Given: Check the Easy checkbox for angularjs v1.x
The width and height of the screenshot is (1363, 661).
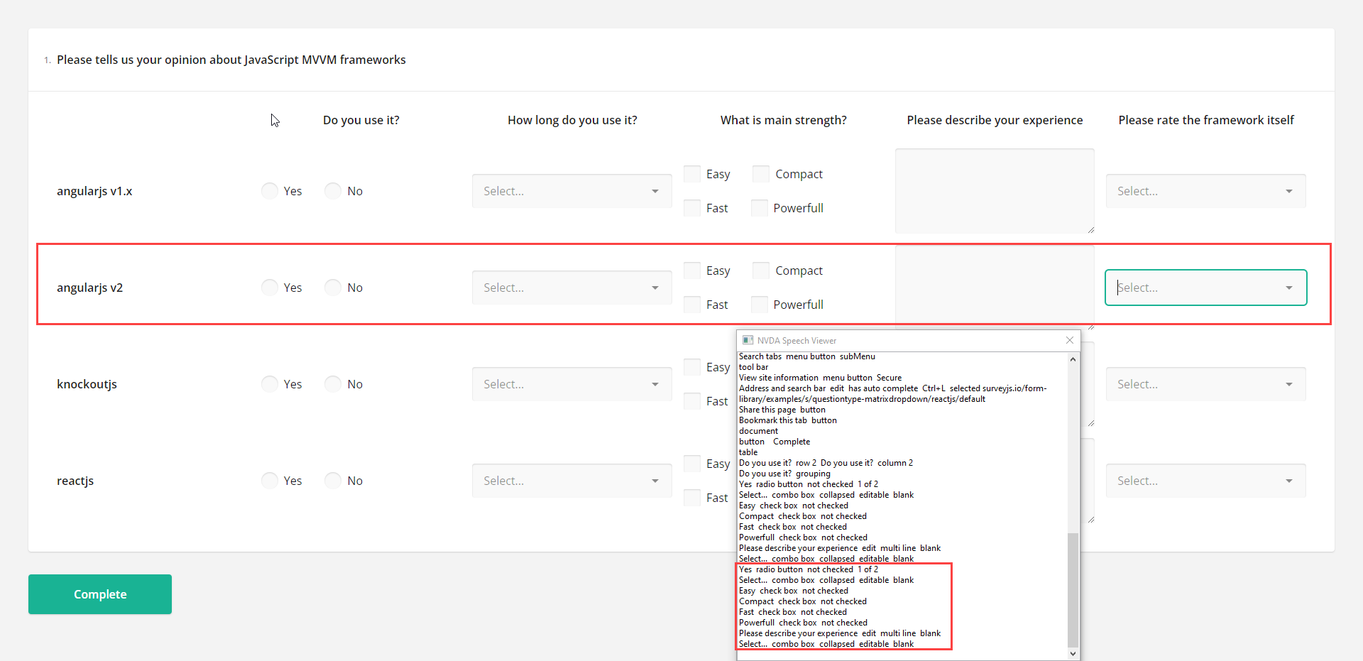Looking at the screenshot, I should coord(691,173).
